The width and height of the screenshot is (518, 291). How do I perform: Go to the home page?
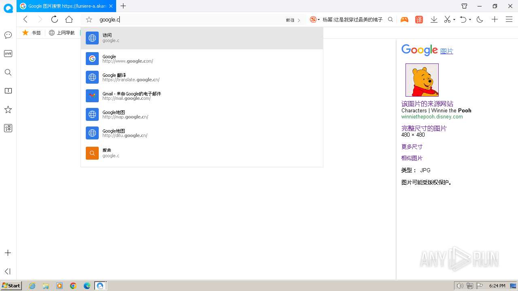tap(69, 19)
